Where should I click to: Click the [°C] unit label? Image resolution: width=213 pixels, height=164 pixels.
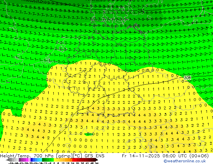[77, 156]
